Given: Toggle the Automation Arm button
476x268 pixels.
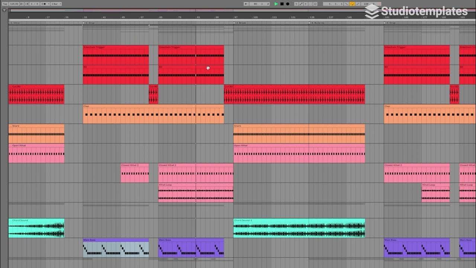Looking at the screenshot, I should point(301,4).
